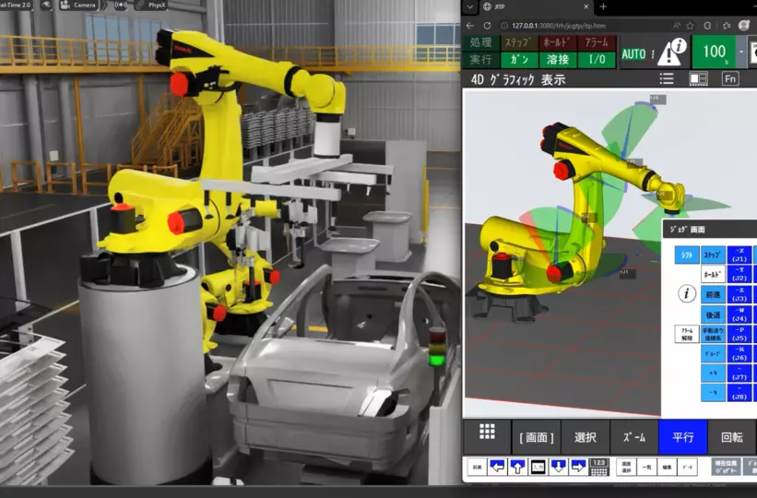Screen dimensions: 757x498
Task: Click the 後退 backward button
Action: [x=713, y=314]
